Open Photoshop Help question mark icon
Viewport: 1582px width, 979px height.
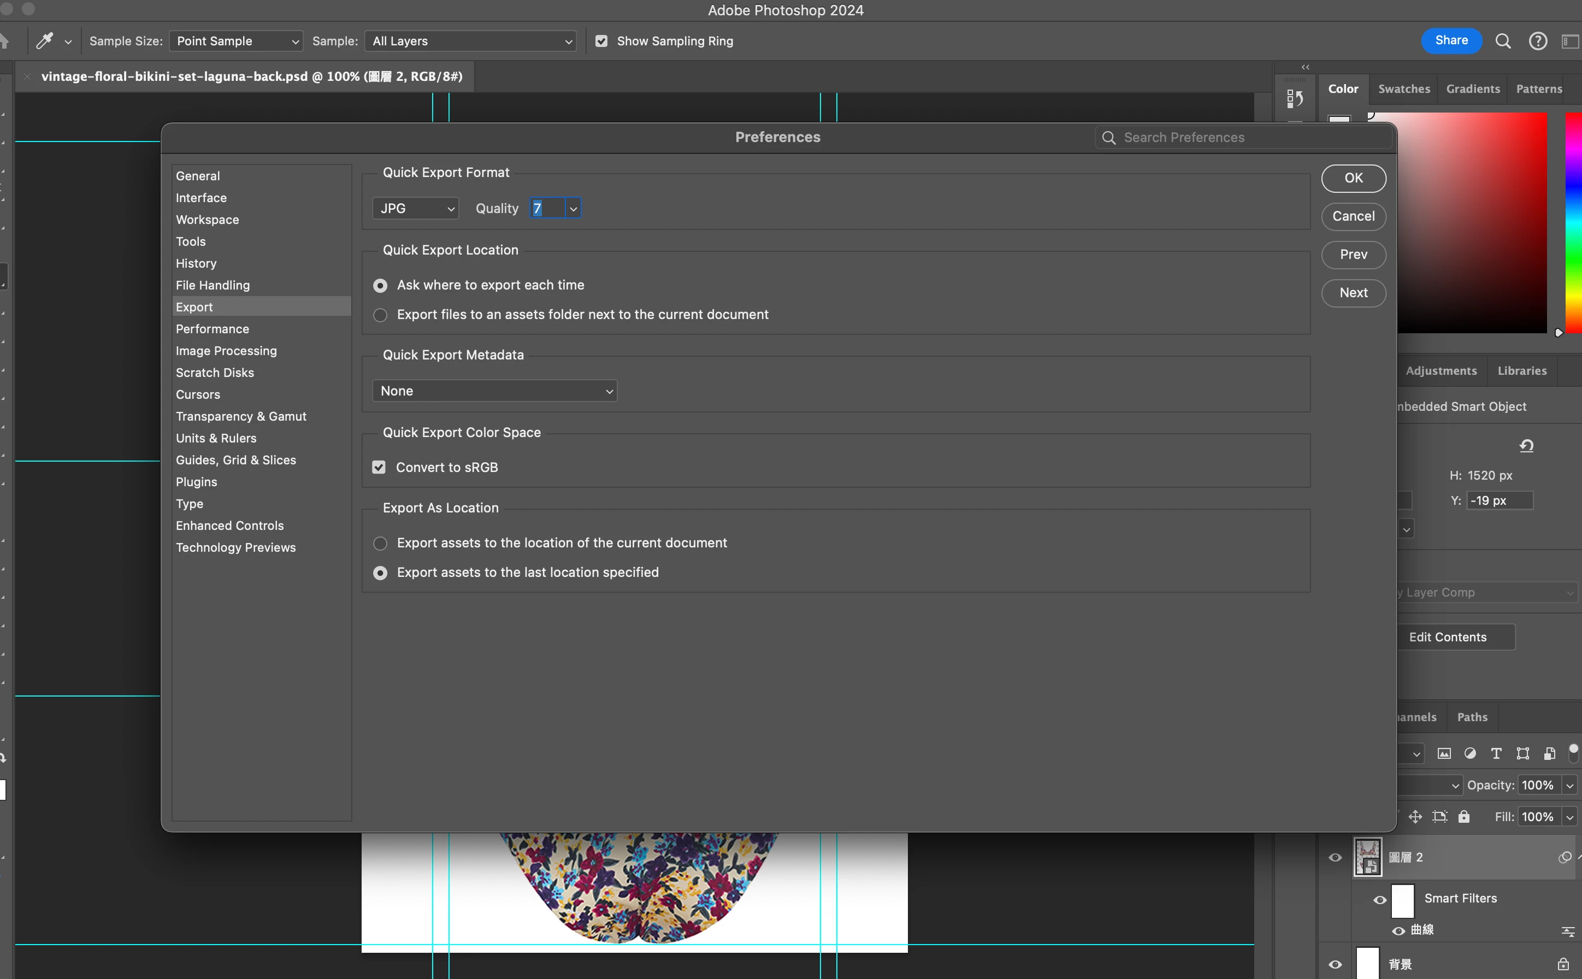coord(1538,41)
